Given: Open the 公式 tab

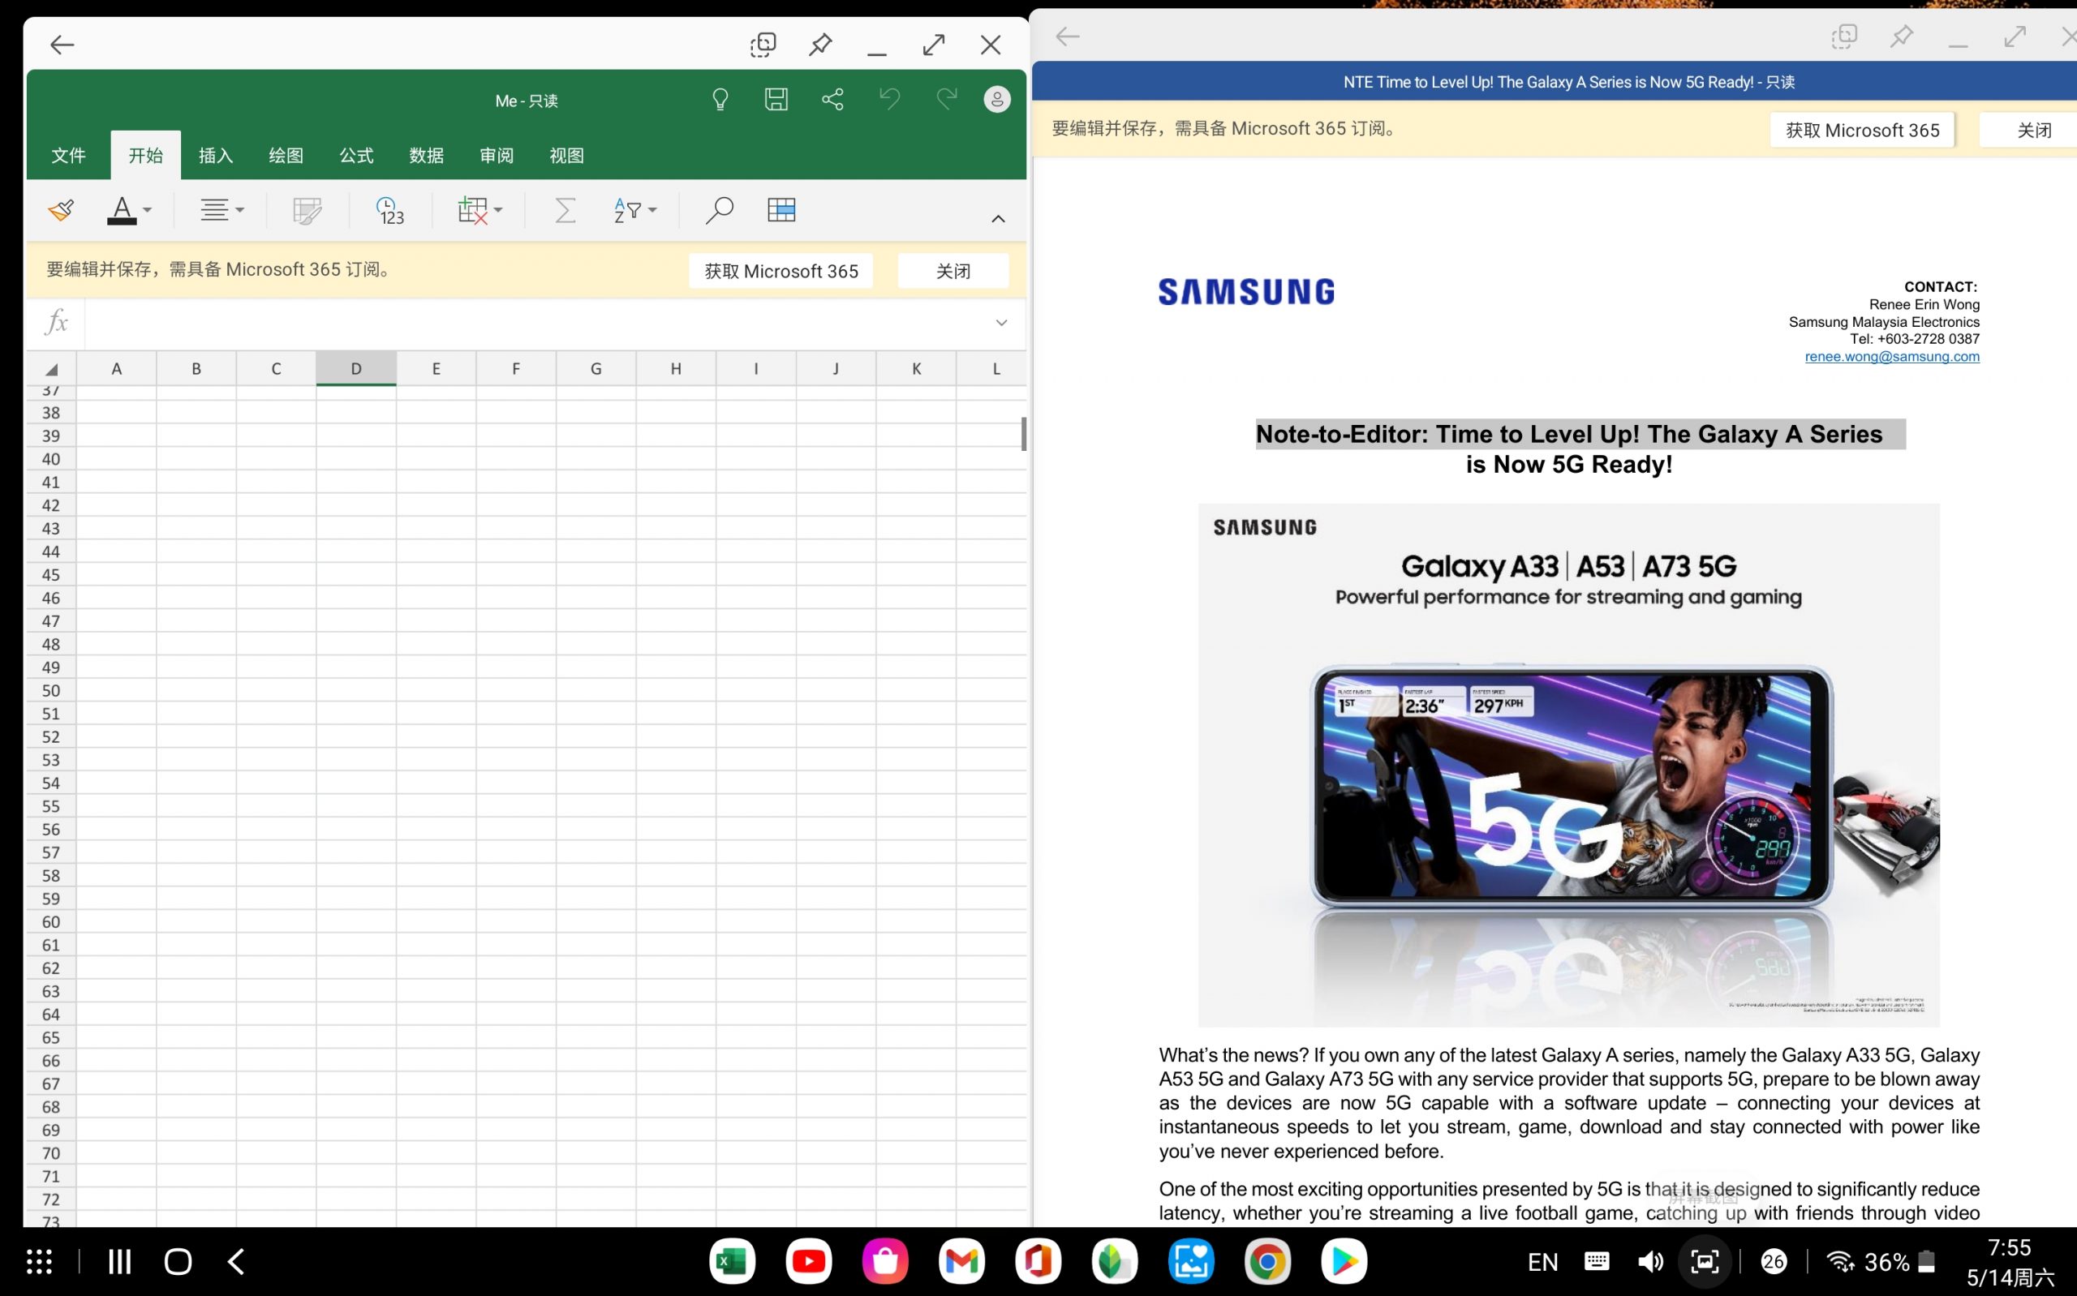Looking at the screenshot, I should (357, 155).
